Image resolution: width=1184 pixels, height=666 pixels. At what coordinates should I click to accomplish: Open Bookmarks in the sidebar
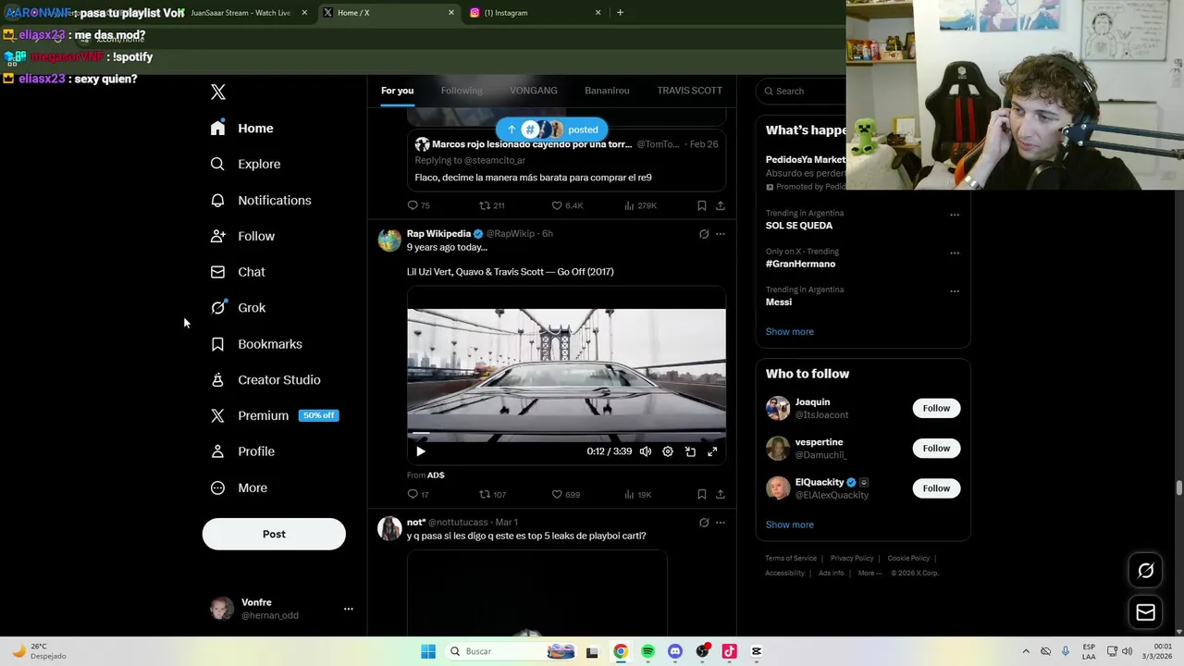tap(257, 344)
